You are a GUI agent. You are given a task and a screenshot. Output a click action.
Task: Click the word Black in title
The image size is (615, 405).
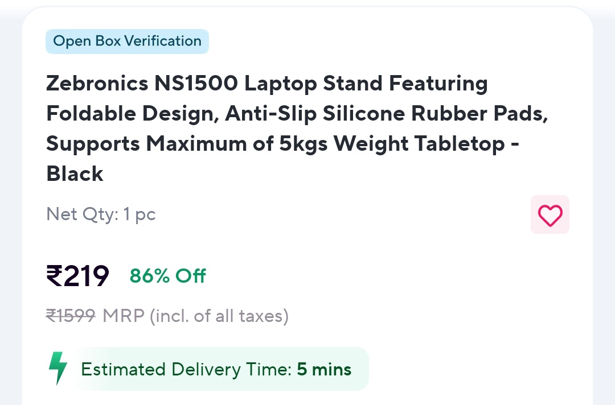click(75, 173)
